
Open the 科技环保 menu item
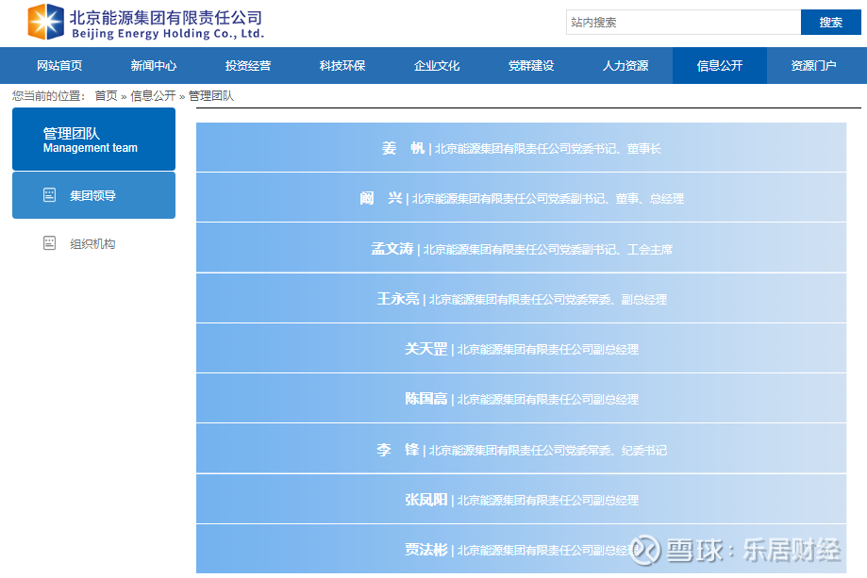[x=342, y=66]
